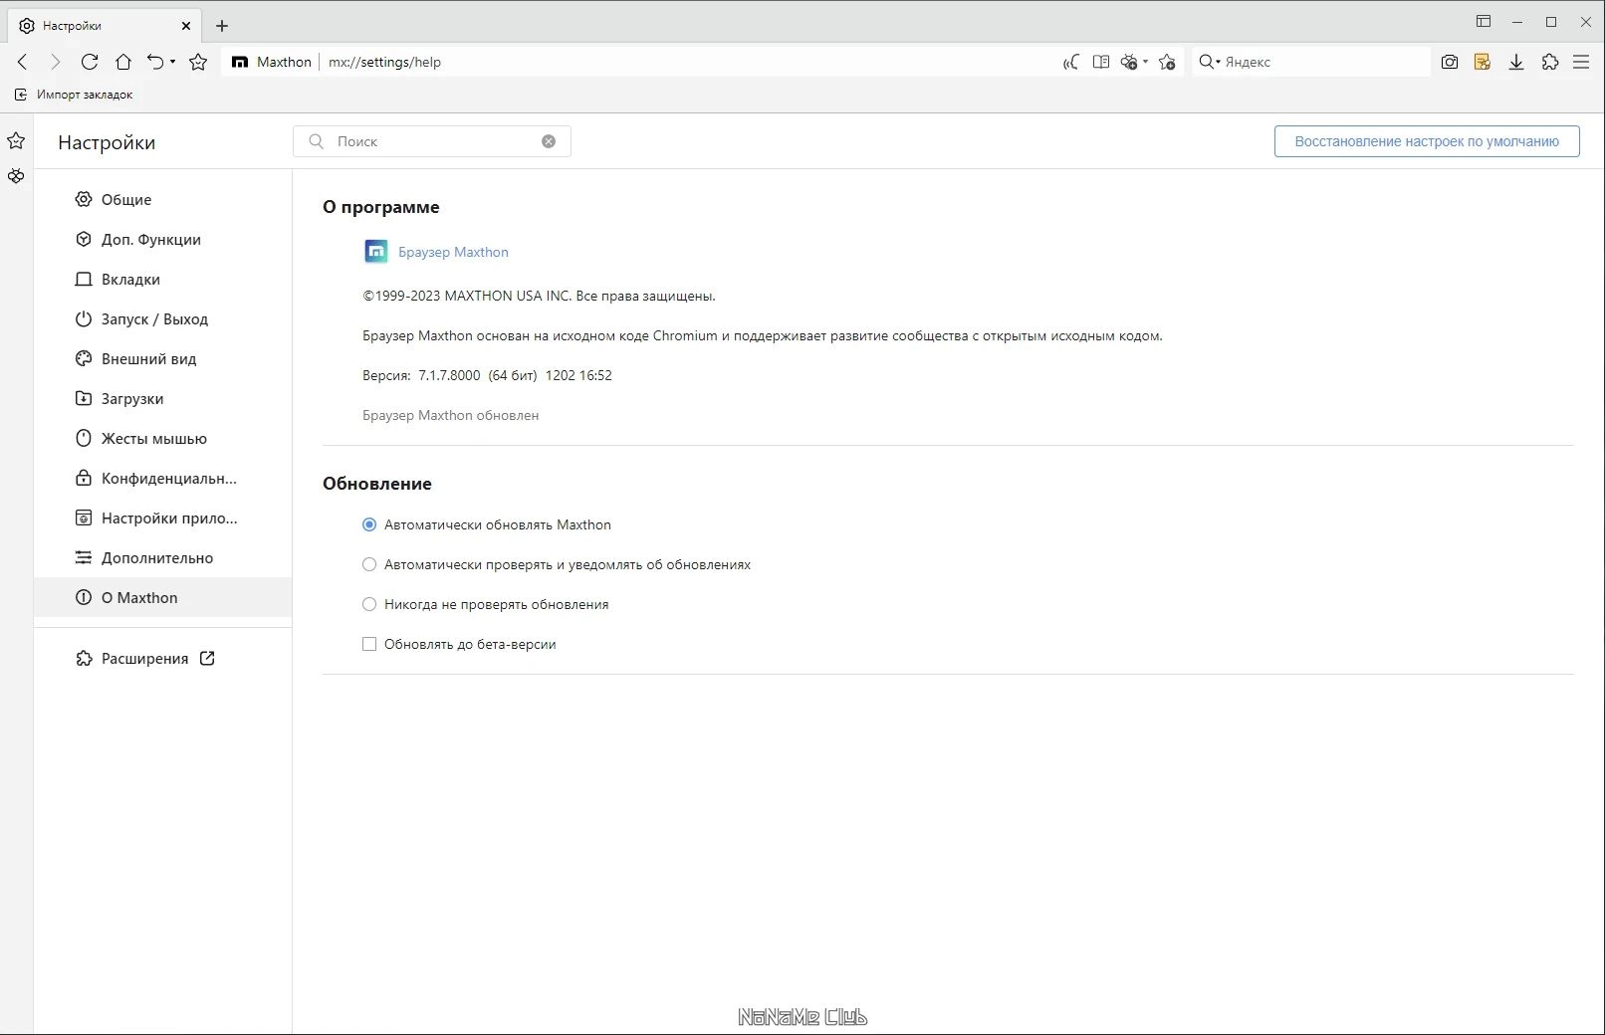Click 'Восстановление настроек по умолчанию' button
Viewport: 1605px width, 1035px height.
point(1426,141)
